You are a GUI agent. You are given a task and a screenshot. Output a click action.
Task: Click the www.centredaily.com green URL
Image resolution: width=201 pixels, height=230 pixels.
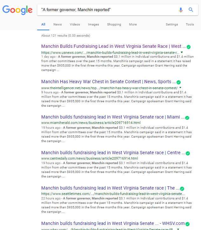coord(90,158)
